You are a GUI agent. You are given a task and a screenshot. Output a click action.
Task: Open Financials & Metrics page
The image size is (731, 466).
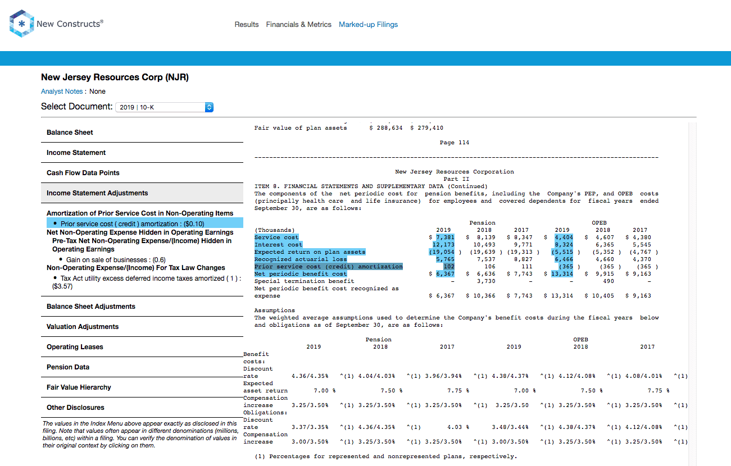click(x=299, y=25)
